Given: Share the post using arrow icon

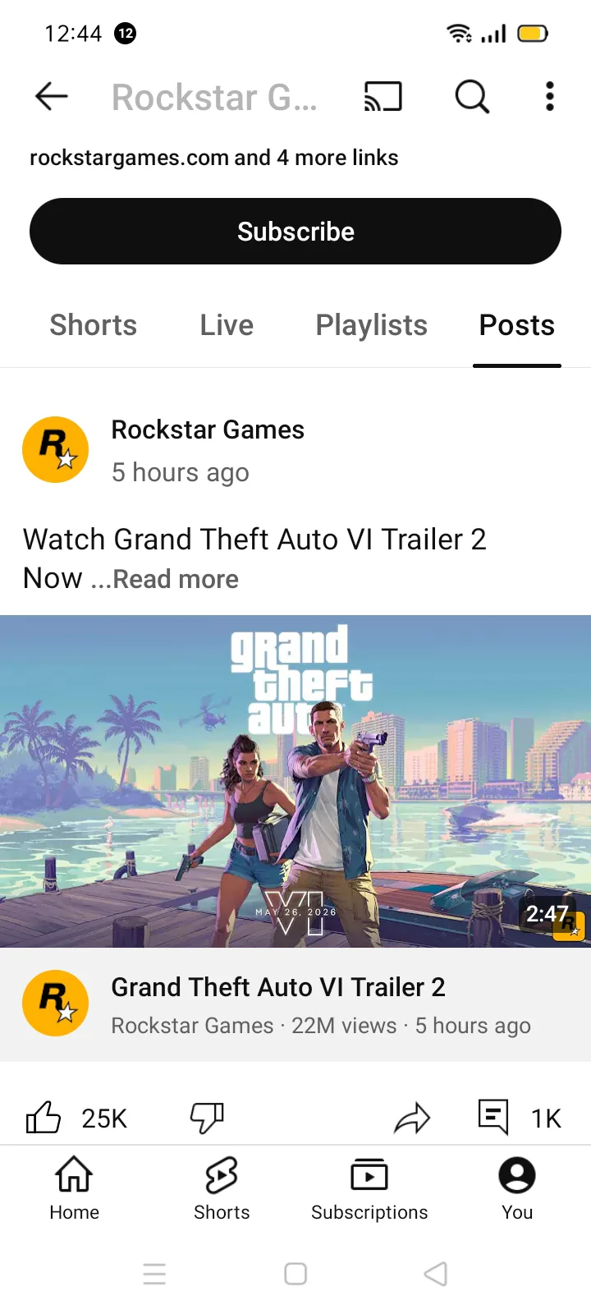Looking at the screenshot, I should click(x=412, y=1118).
